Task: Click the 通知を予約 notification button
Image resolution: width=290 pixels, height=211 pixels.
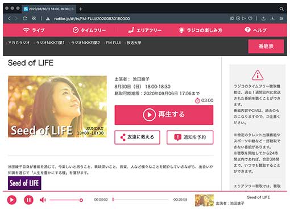Action: click(190, 137)
